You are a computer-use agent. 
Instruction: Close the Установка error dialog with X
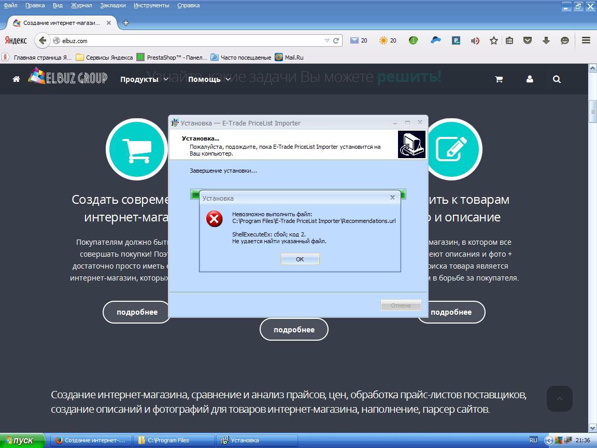click(392, 198)
